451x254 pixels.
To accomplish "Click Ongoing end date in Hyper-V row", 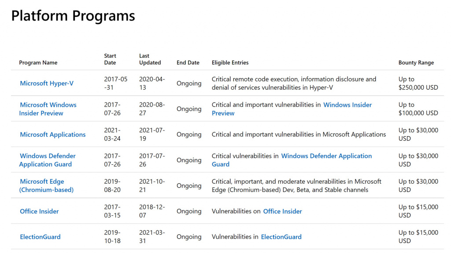I will (189, 83).
